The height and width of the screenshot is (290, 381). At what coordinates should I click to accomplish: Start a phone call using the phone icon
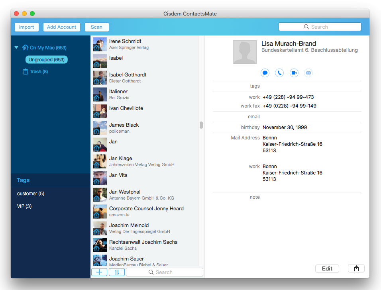pyautogui.click(x=279, y=73)
